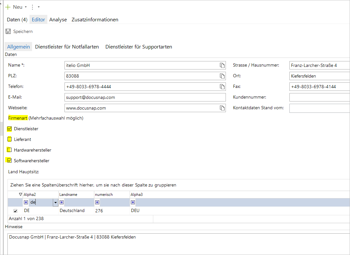Select the Editor tab
The image size is (350, 255).
click(x=38, y=20)
